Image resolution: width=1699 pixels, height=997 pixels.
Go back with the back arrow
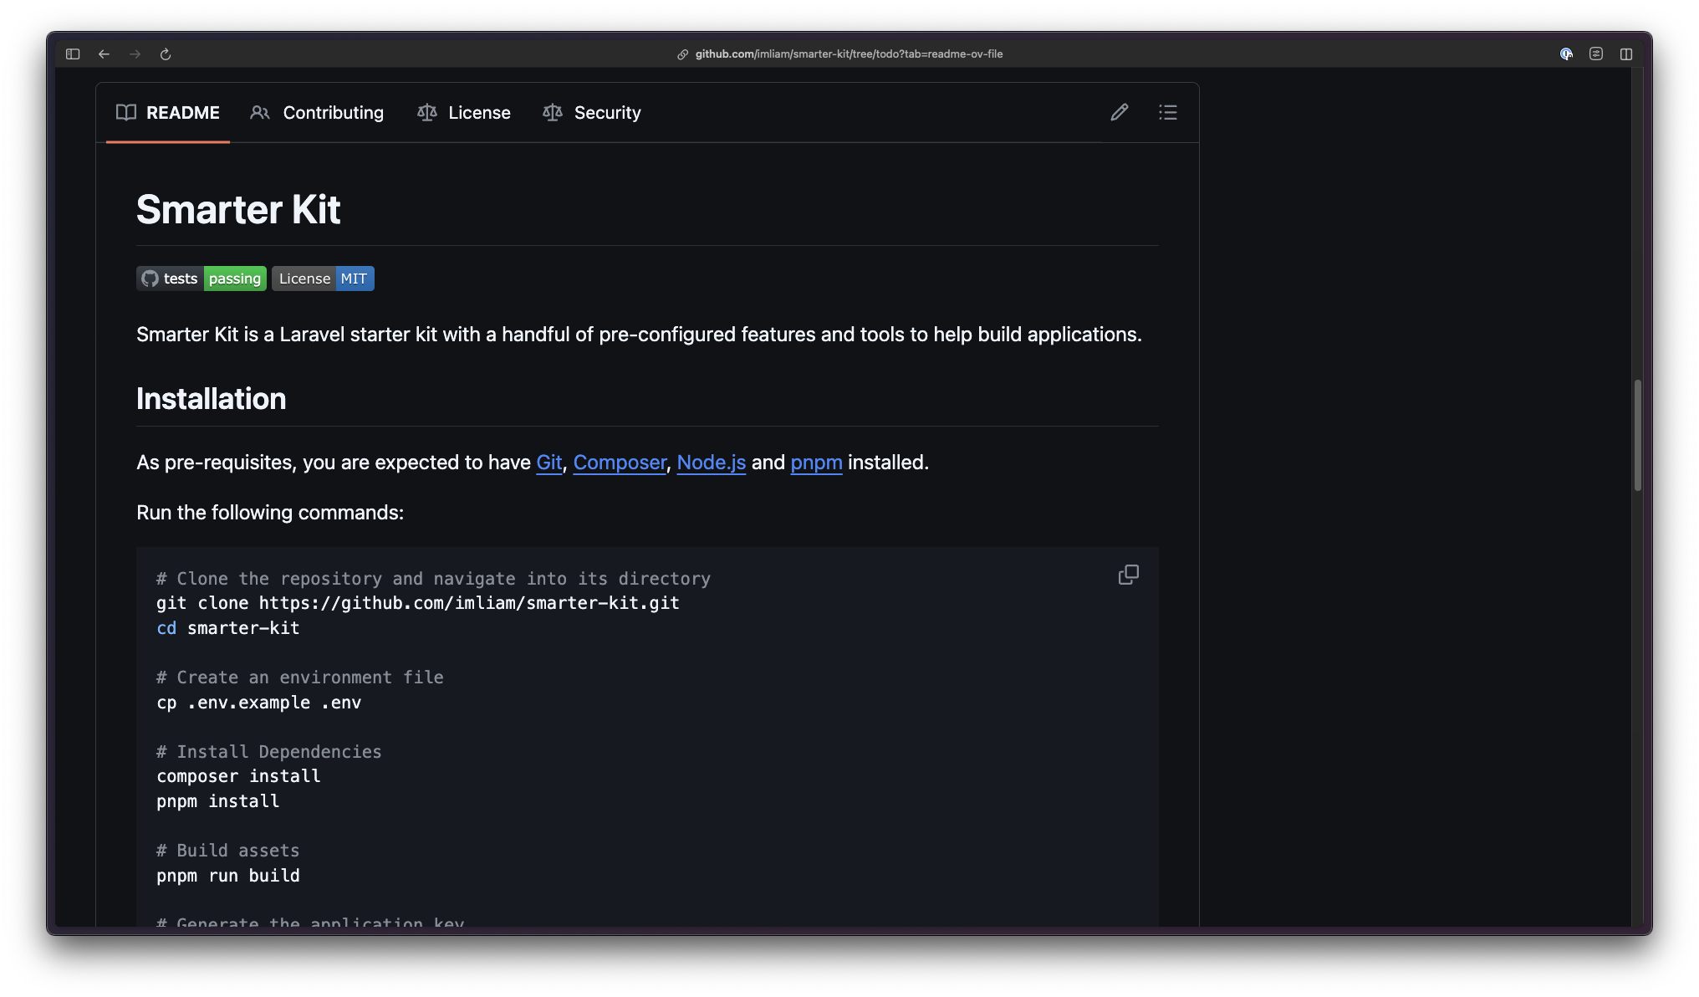pyautogui.click(x=104, y=54)
